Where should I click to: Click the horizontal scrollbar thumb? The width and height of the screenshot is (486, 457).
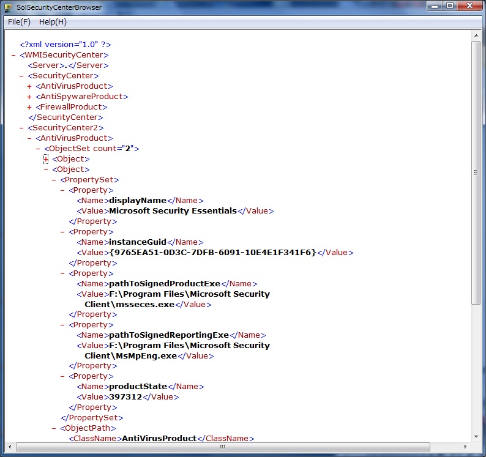coord(223,447)
